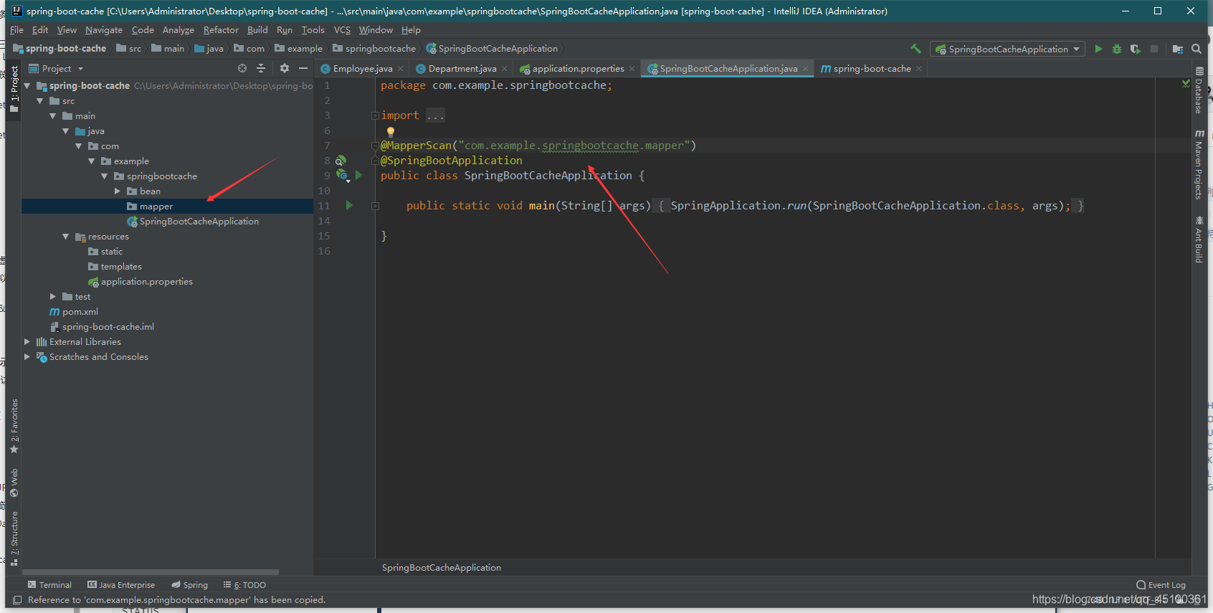This screenshot has width=1213, height=613.
Task: Switch to SpringBootCacheApplication.java tab
Action: [728, 69]
